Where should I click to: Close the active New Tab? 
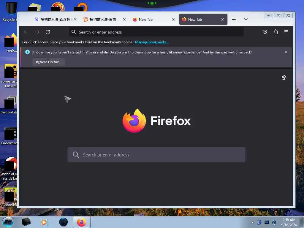point(223,19)
